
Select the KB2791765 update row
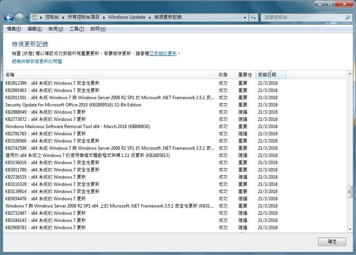175,134
